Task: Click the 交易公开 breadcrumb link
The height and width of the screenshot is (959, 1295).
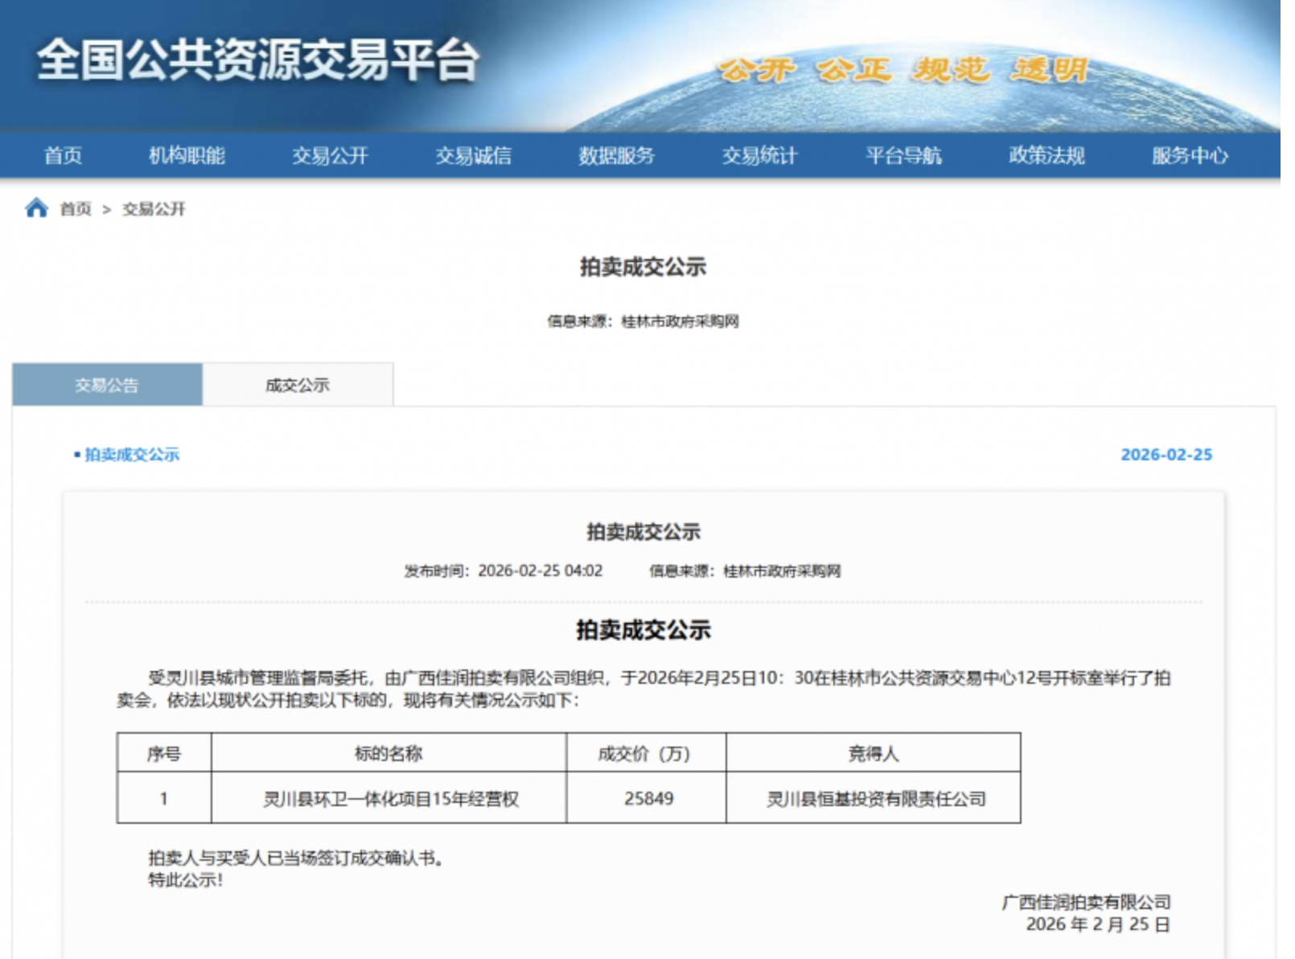Action: point(154,209)
